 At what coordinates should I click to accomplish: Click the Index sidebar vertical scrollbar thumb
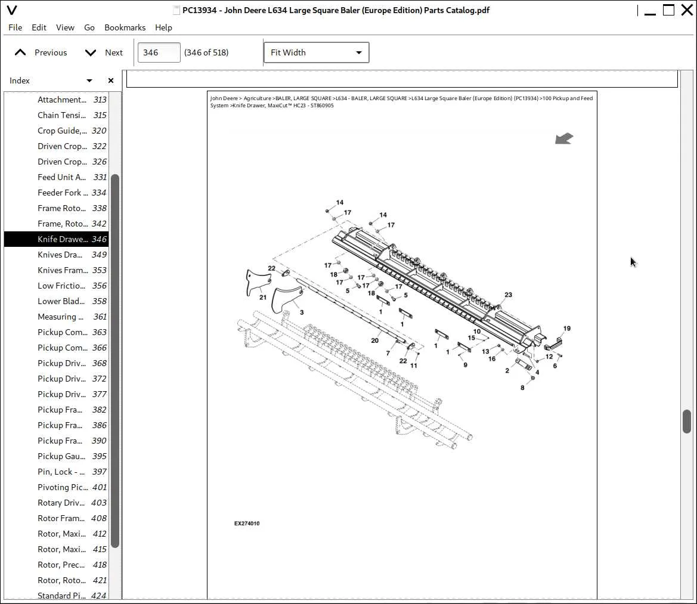pos(114,361)
